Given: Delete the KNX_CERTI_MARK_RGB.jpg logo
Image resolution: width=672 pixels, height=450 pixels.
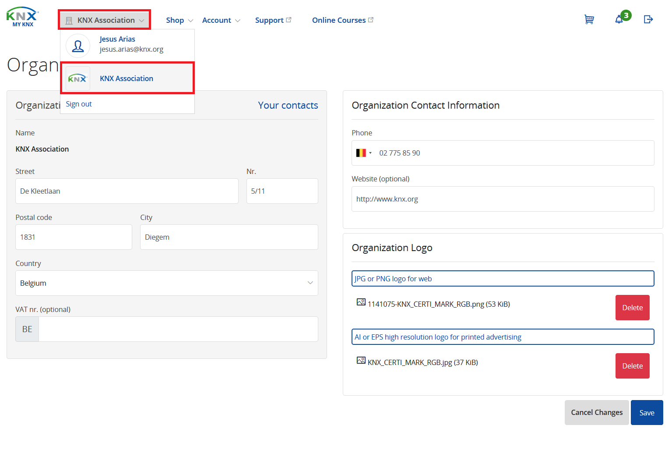Looking at the screenshot, I should [x=633, y=366].
